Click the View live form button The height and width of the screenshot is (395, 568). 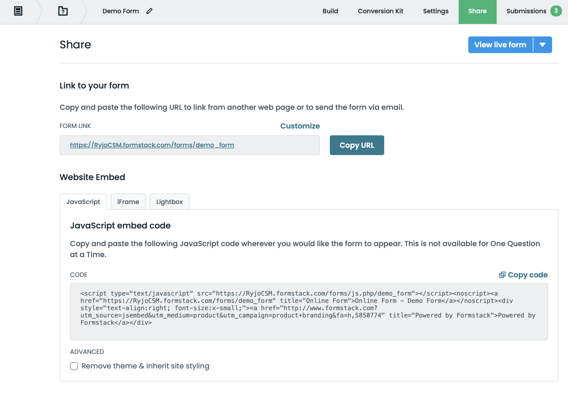[500, 45]
